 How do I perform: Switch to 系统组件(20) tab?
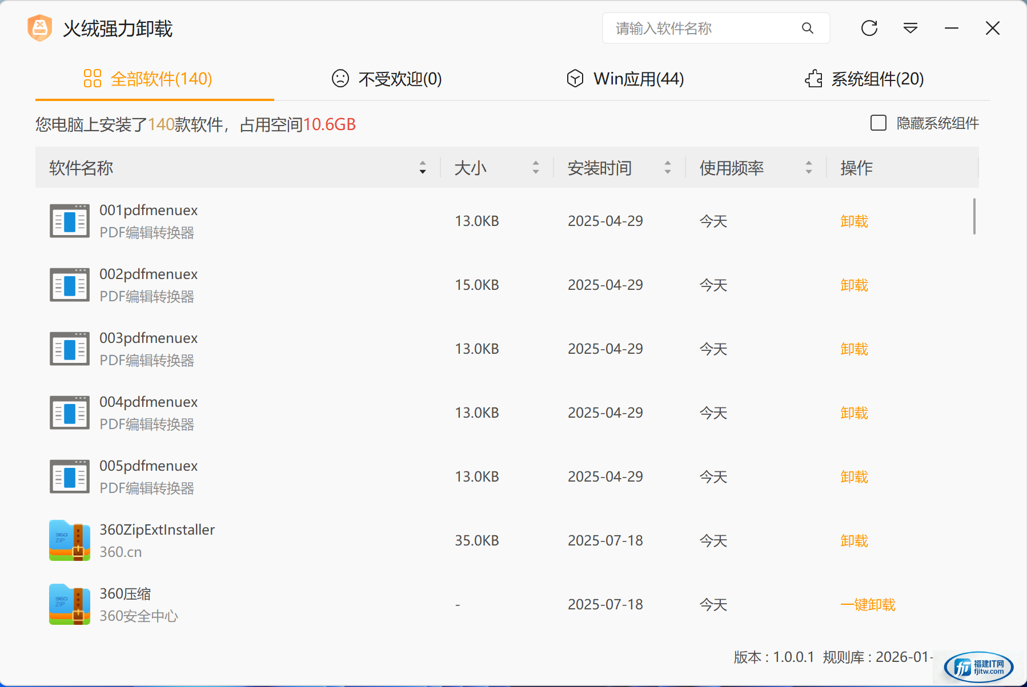click(x=864, y=79)
